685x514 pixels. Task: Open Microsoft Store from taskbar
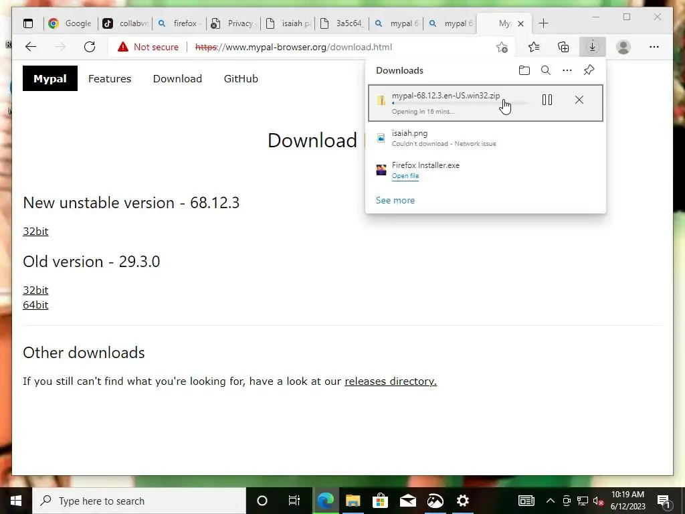(381, 501)
